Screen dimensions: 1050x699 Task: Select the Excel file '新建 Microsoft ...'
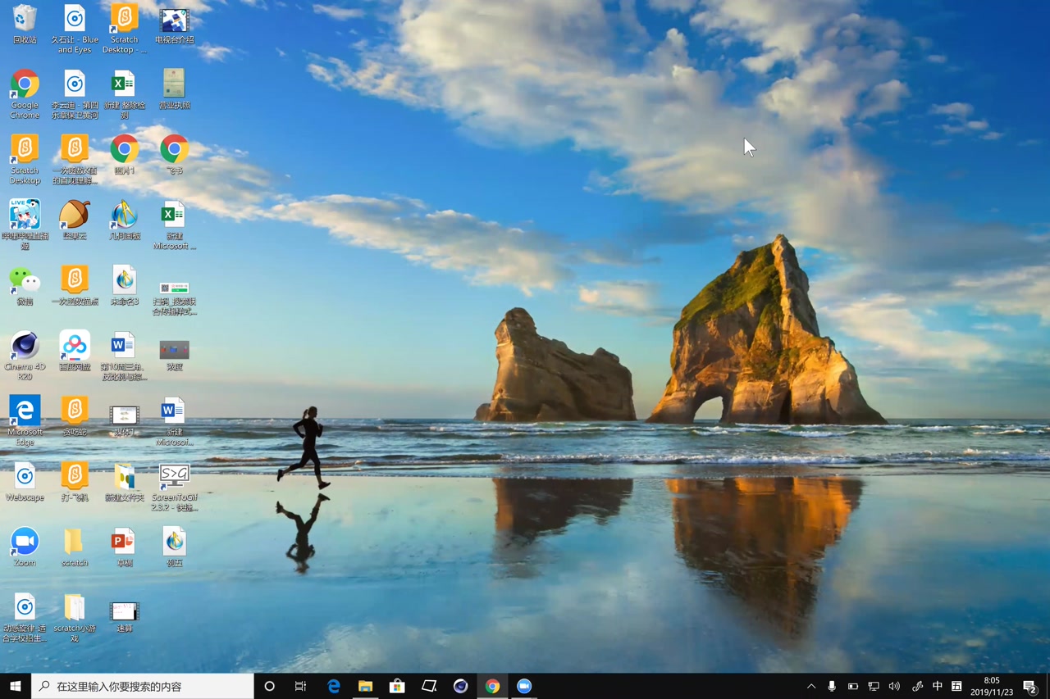point(174,225)
